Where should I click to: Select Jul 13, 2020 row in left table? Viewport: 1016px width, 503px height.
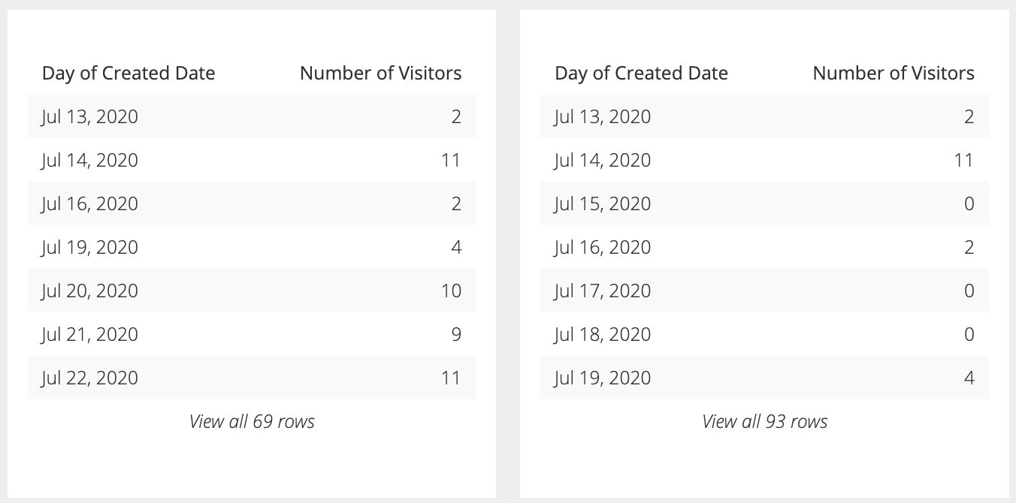[x=252, y=116]
